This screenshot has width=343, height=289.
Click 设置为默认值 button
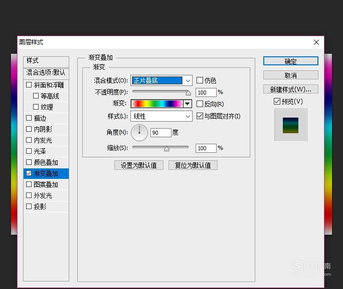pos(139,165)
